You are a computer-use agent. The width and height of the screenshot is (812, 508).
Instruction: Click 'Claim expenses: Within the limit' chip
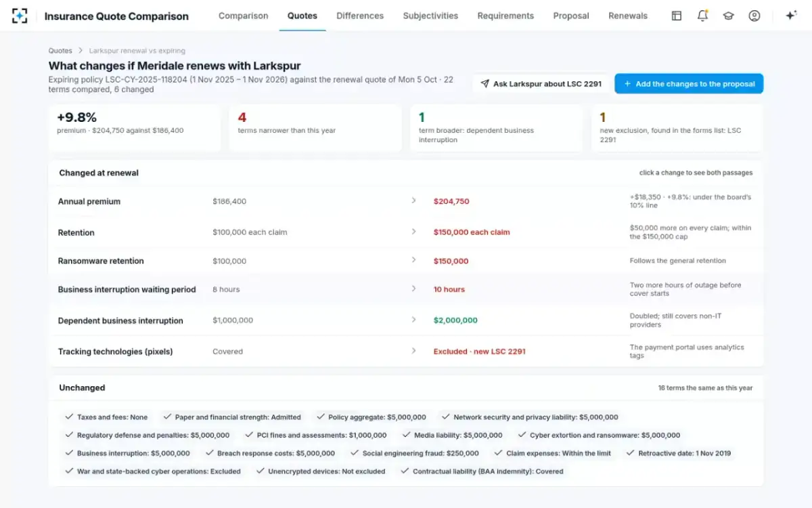tap(553, 453)
